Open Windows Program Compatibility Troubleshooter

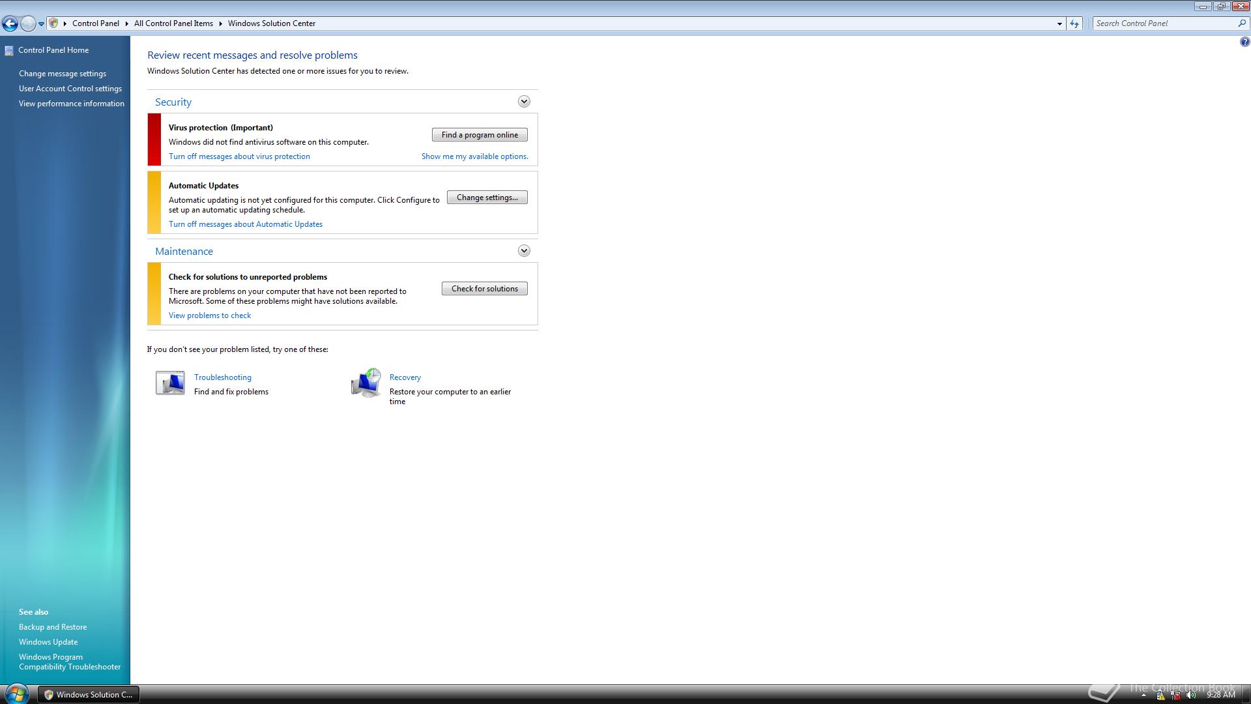point(70,662)
